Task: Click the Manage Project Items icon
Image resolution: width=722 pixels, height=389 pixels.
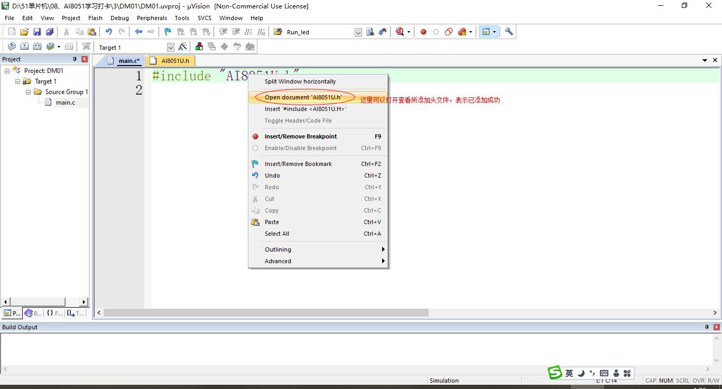Action: click(x=199, y=47)
